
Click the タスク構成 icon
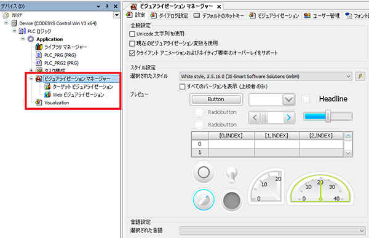(39, 70)
